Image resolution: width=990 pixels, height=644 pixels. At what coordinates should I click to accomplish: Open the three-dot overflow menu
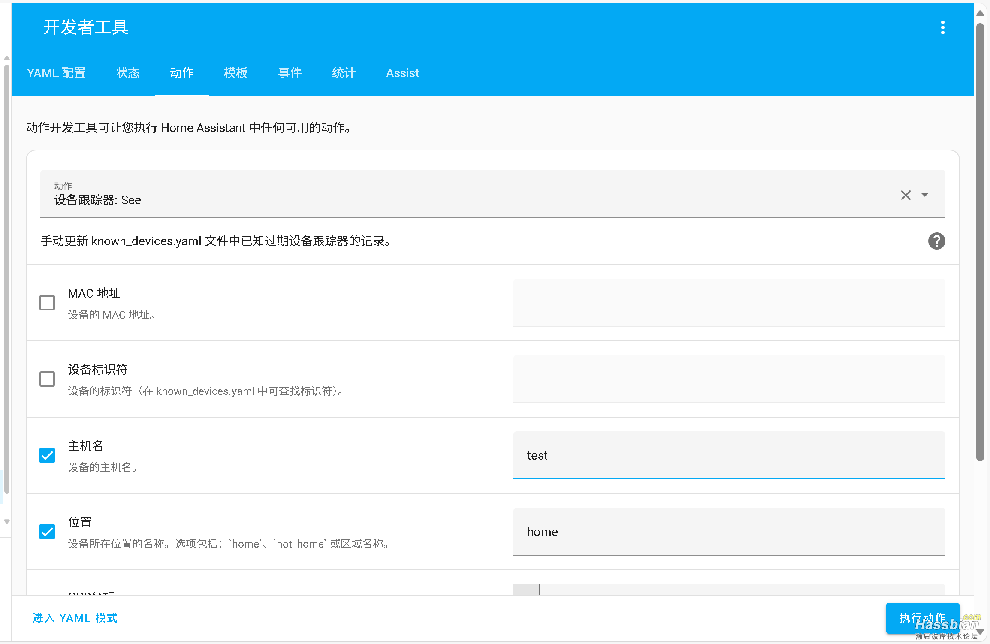942,27
